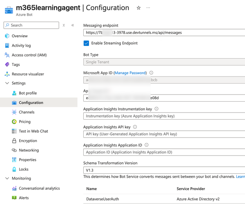Open the DataverseUserAuth connection setting
This screenshot has height=204, width=245.
click(x=102, y=199)
